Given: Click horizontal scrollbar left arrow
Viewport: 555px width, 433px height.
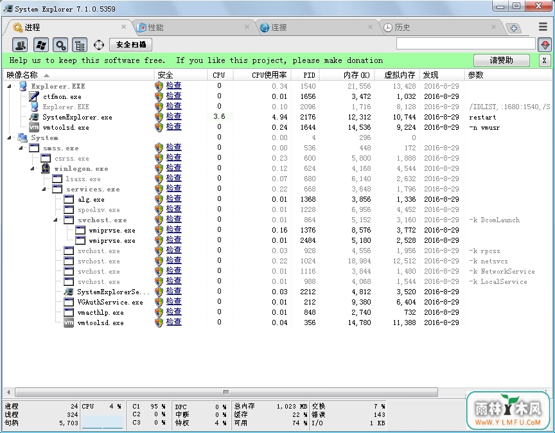Looking at the screenshot, I should point(8,392).
